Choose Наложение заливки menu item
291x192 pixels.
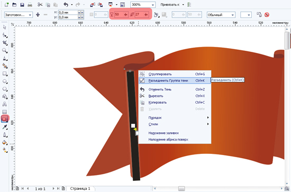[x=175, y=133]
